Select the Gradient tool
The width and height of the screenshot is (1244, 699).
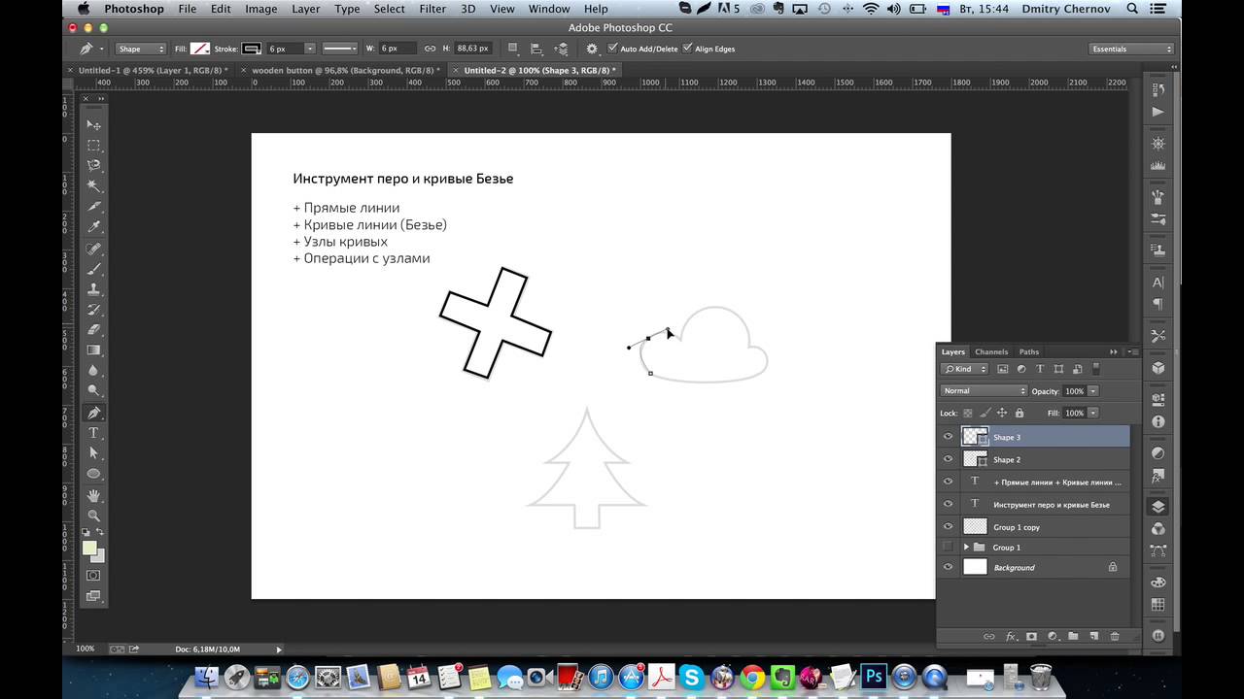pos(93,350)
